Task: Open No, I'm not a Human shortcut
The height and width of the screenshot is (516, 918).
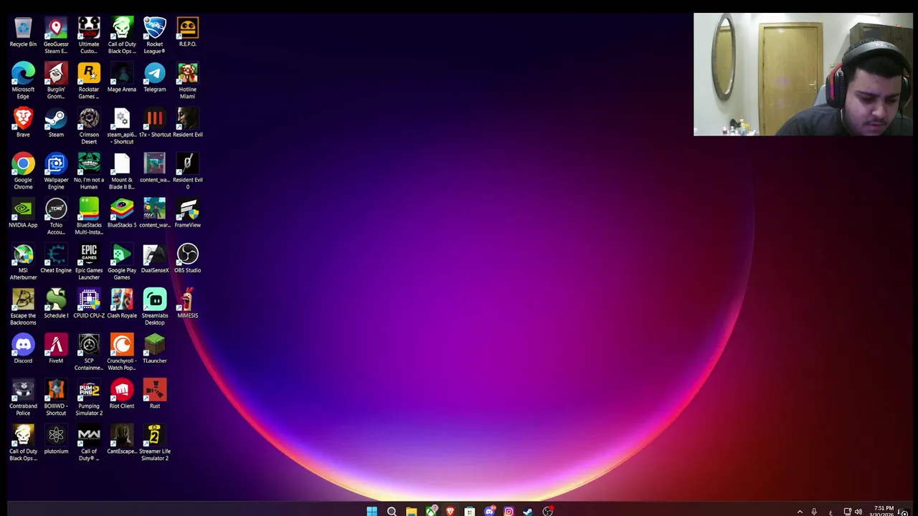Action: [89, 171]
